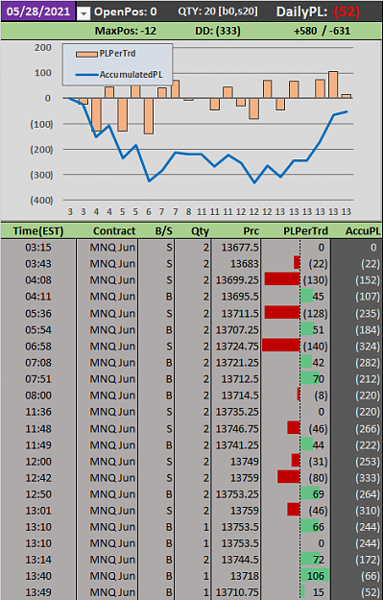Click the DD: (333) text
The height and width of the screenshot is (600, 383).
coord(218,31)
